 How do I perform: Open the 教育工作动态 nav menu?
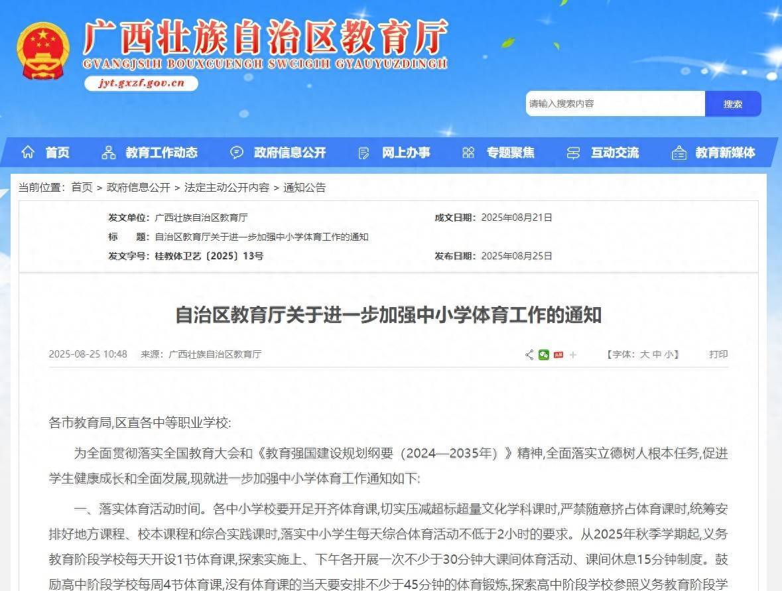point(161,153)
